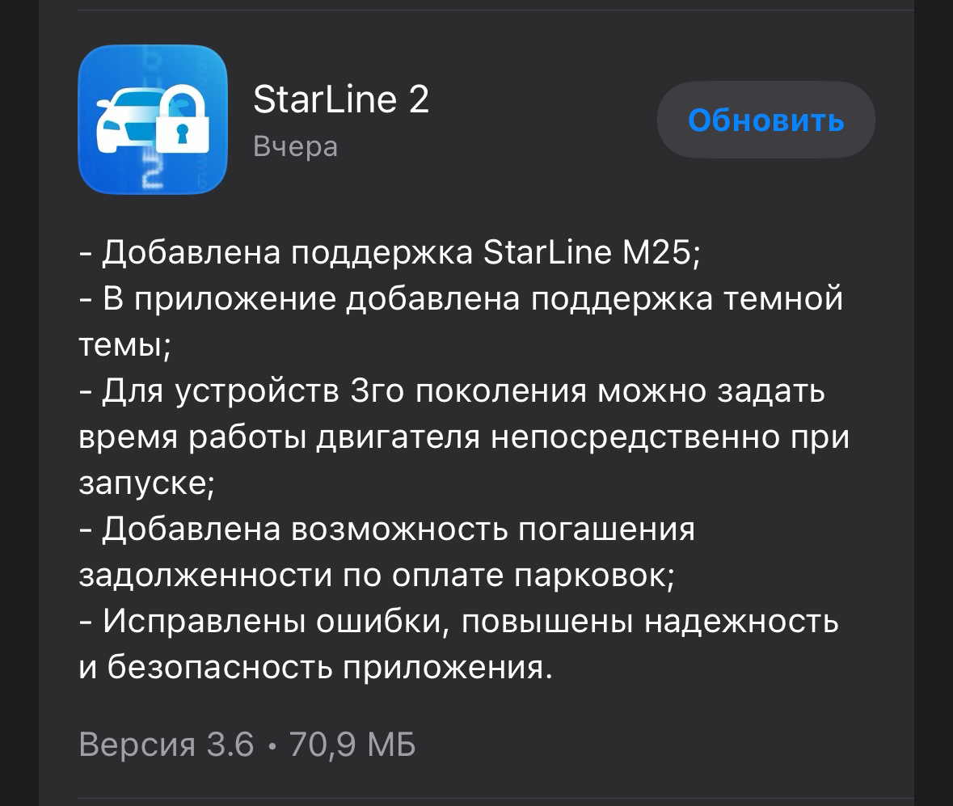Click the number 2 on the app icon
This screenshot has height=806, width=953.
pos(152,173)
